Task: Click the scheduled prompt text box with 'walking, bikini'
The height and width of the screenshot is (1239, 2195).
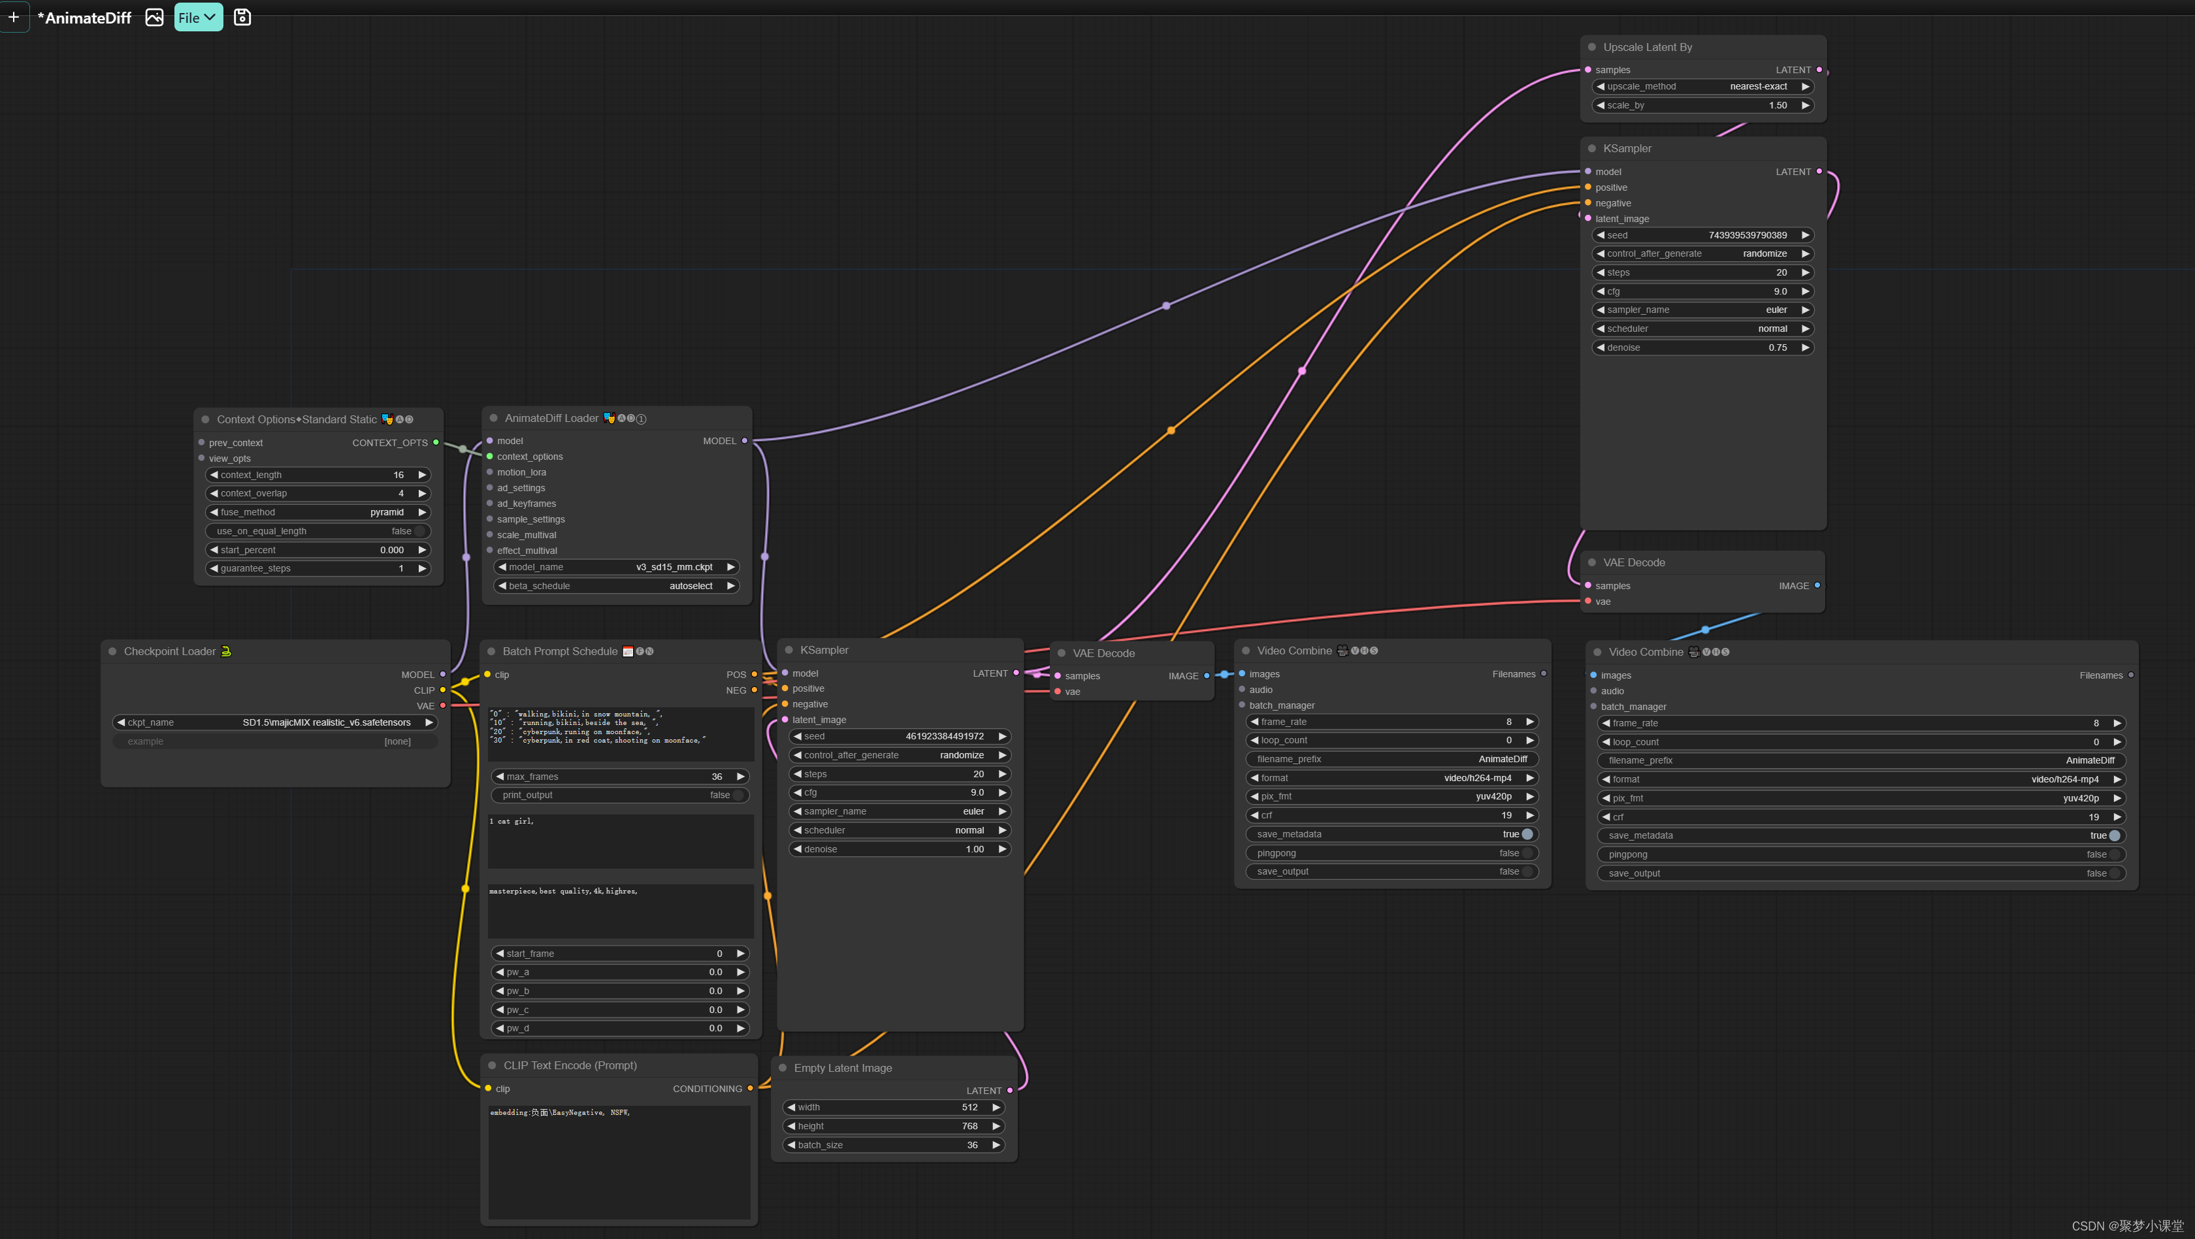Action: point(621,733)
